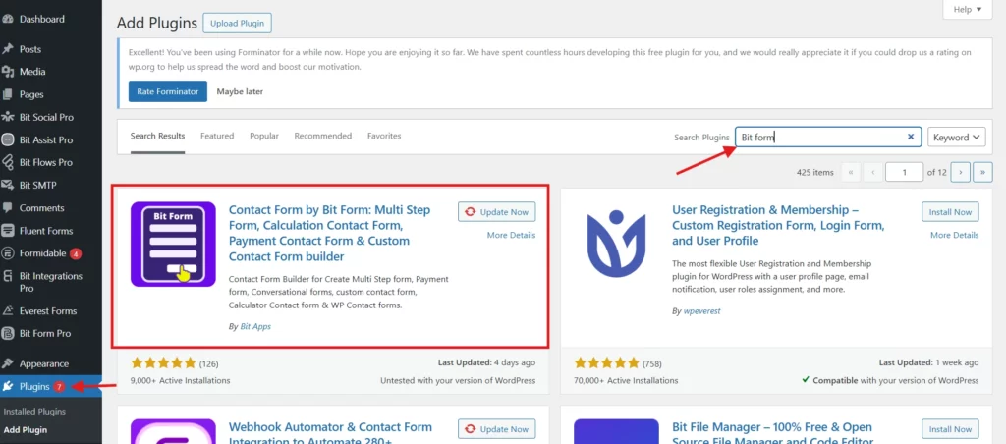Open the wpeverest author link
Image resolution: width=1006 pixels, height=444 pixels.
click(x=701, y=310)
